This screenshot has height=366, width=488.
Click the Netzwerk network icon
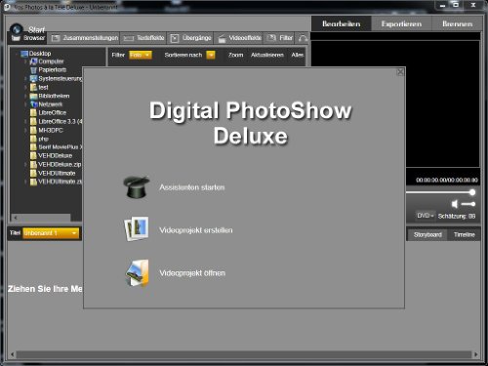33,104
